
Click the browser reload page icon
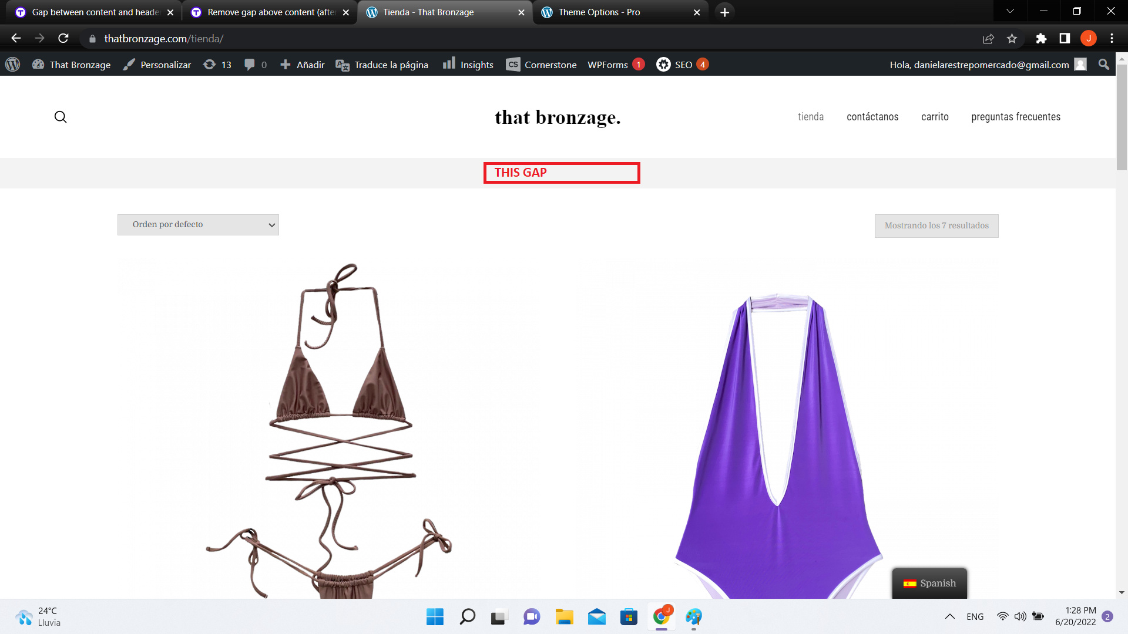pos(63,38)
